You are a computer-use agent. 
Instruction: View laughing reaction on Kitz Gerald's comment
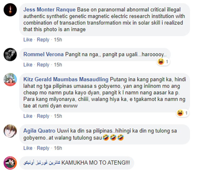183,113
